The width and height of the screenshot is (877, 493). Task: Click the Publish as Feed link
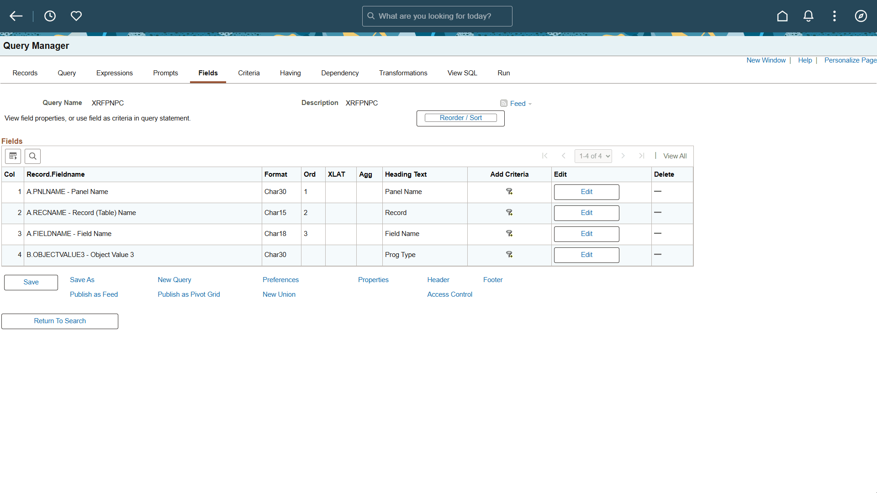tap(94, 294)
